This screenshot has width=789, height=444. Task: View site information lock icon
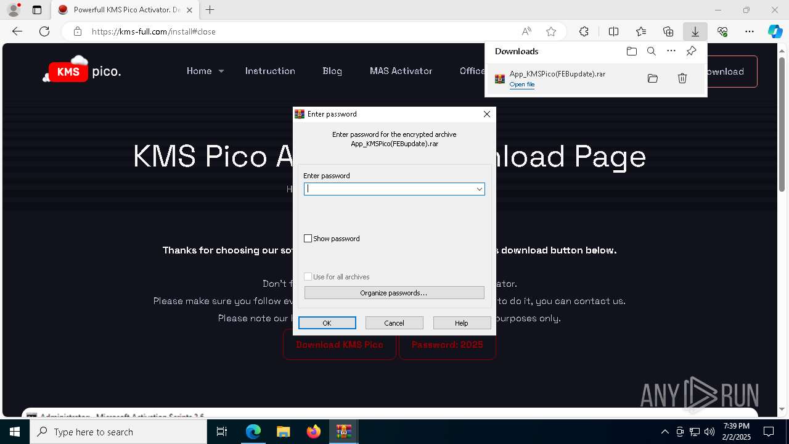click(77, 31)
